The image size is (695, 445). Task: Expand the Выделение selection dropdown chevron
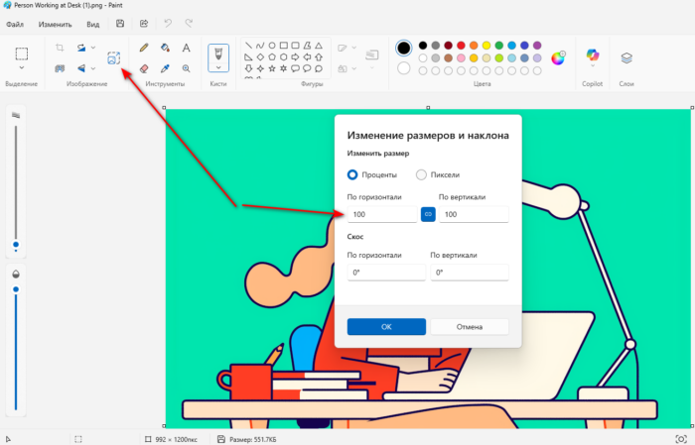click(21, 67)
